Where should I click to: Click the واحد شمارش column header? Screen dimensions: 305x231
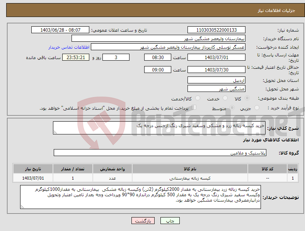tap(112, 169)
